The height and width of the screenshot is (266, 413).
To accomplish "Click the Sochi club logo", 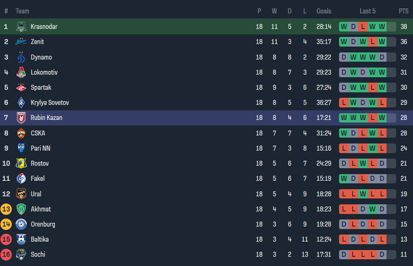I will (21, 254).
